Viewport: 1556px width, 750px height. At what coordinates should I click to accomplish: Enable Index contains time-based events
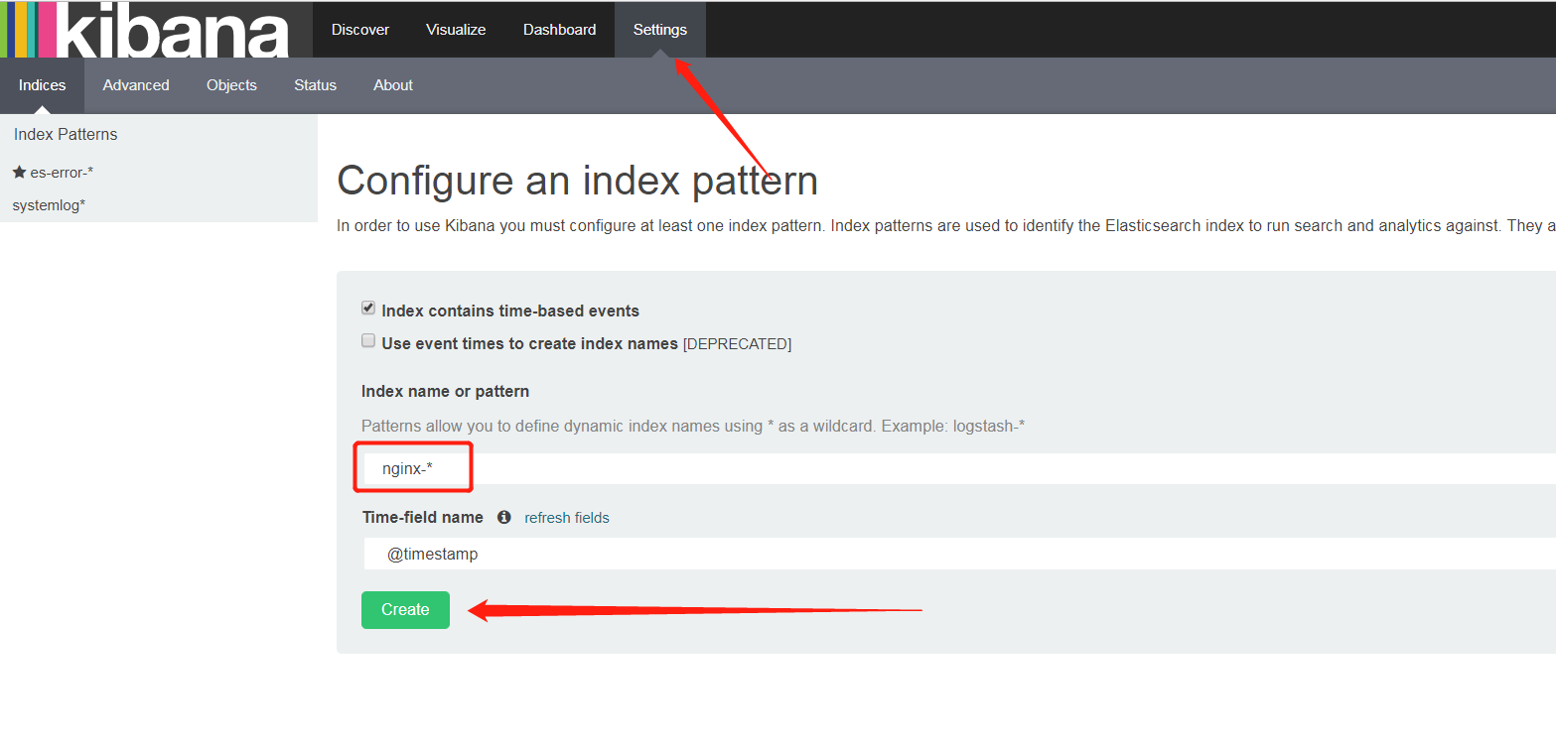[x=368, y=308]
